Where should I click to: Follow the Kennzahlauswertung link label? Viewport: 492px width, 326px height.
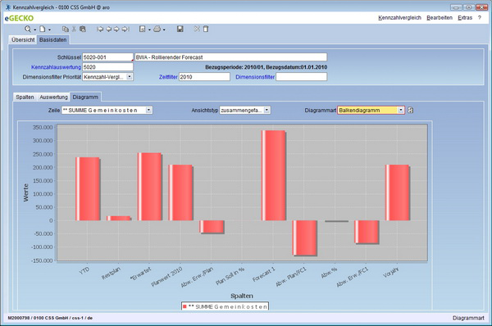[56, 67]
